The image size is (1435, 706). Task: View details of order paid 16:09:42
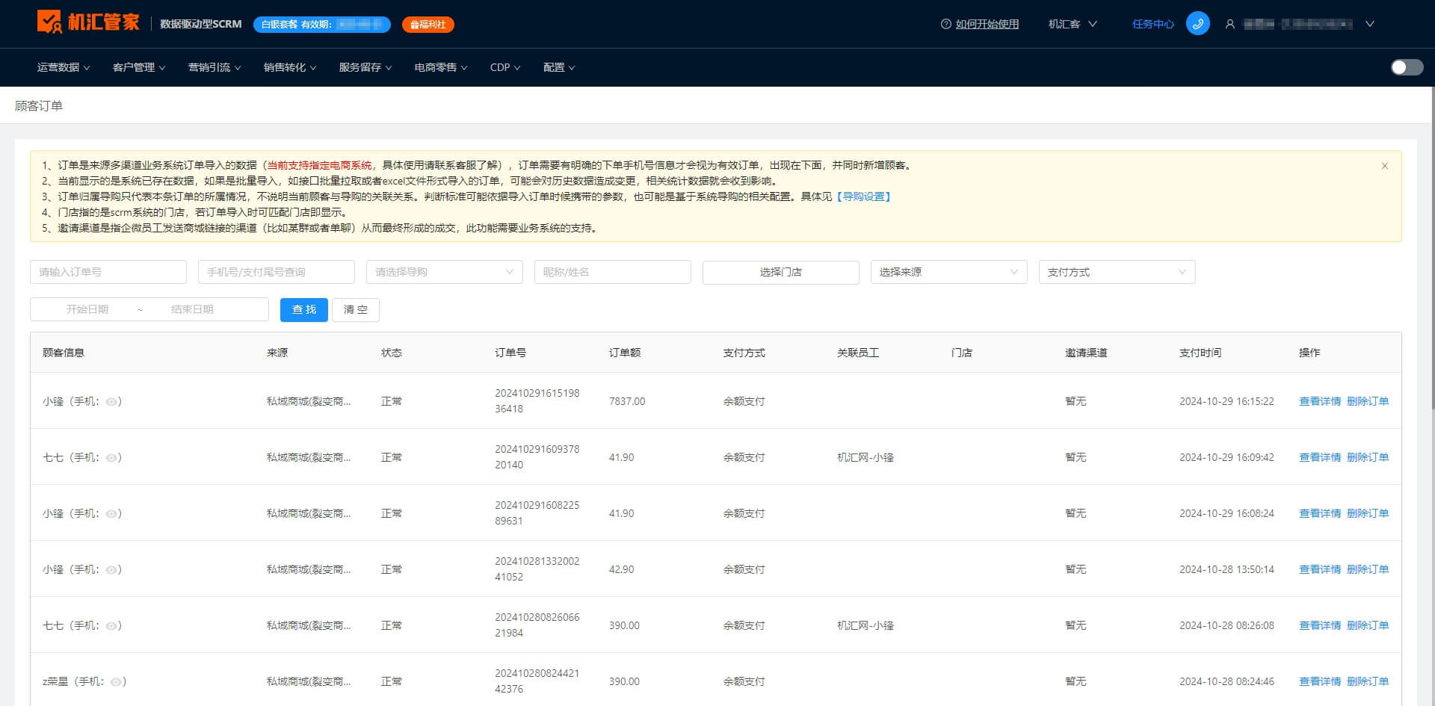tap(1320, 457)
